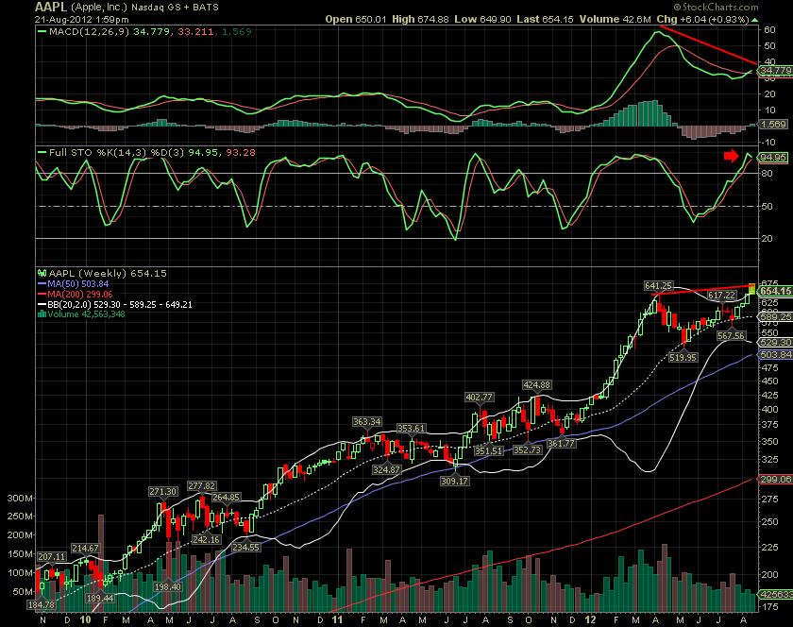
Task: Click the 277.82 price peak label
Action: tap(202, 485)
